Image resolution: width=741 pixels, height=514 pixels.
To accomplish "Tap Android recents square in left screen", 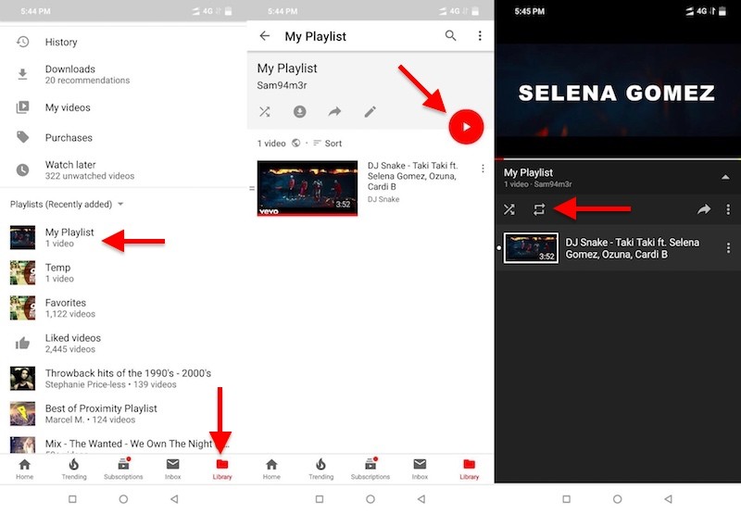I will coord(72,499).
